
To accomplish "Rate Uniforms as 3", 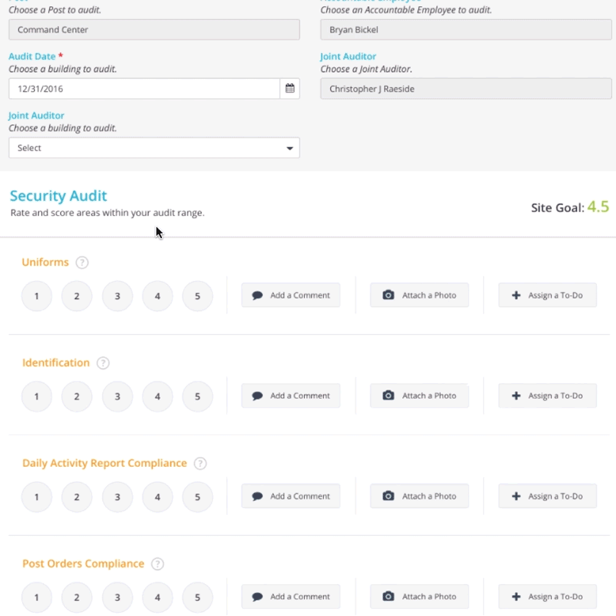I will coord(117,296).
